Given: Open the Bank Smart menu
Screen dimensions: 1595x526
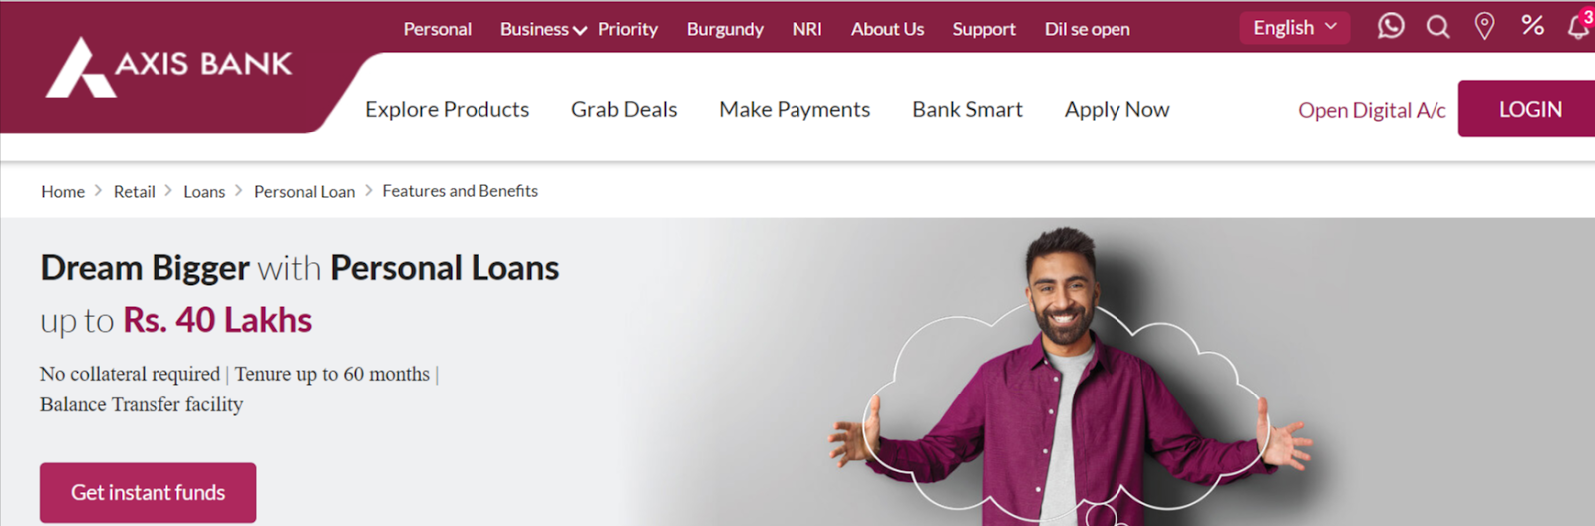Looking at the screenshot, I should pyautogui.click(x=967, y=109).
